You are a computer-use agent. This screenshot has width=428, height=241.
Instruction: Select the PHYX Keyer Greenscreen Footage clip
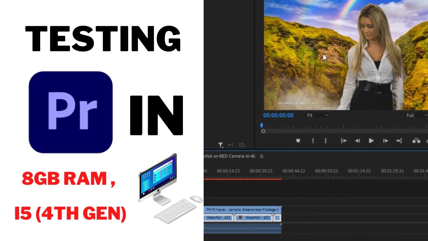click(x=242, y=210)
